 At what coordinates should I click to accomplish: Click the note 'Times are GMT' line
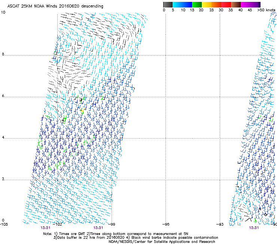click(116, 234)
